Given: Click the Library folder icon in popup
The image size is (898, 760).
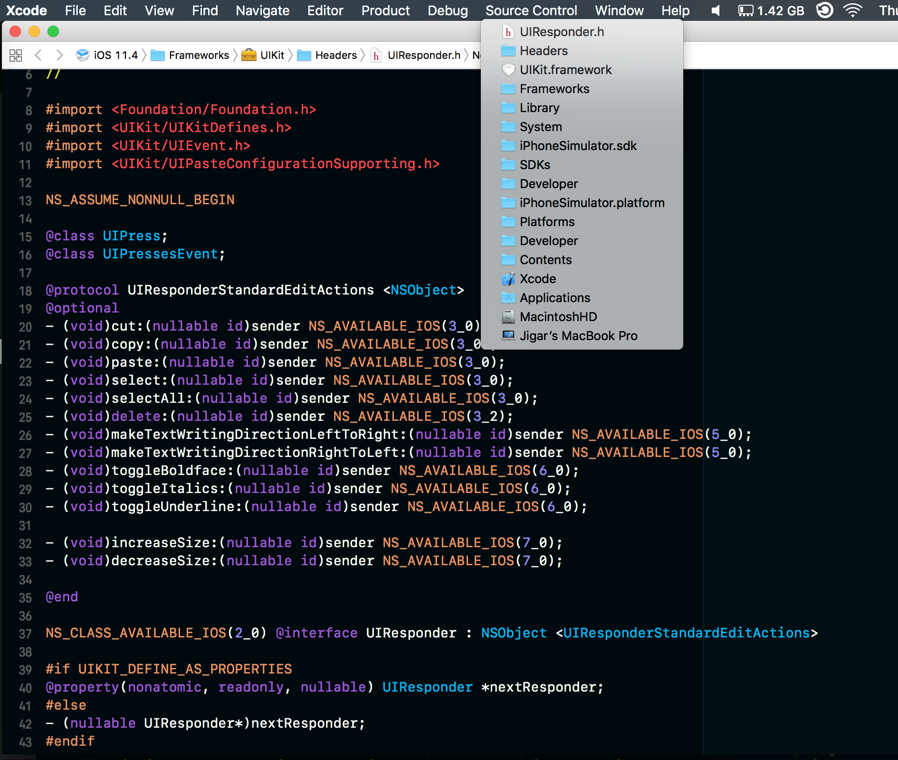Looking at the screenshot, I should (x=508, y=108).
